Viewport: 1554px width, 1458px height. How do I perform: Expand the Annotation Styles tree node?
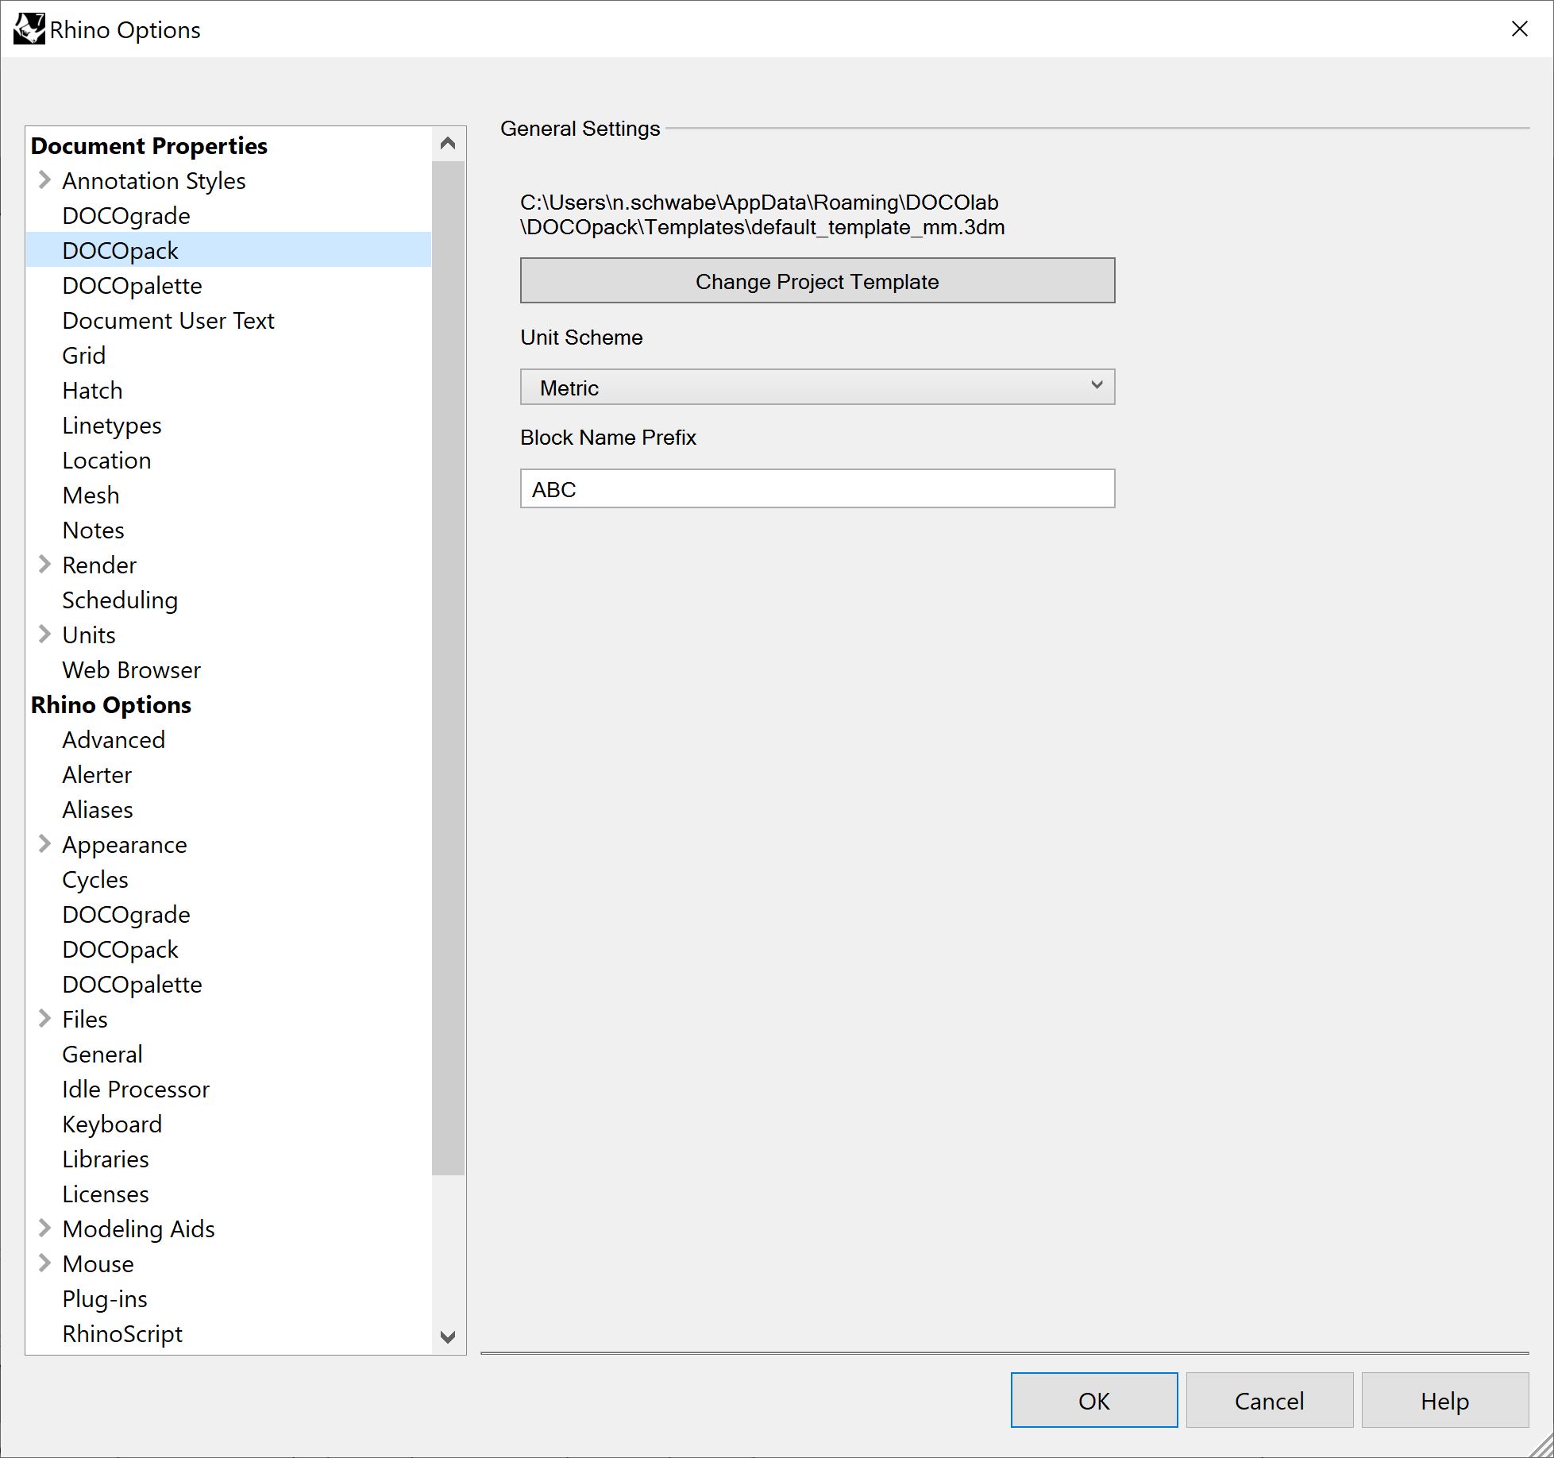(44, 180)
